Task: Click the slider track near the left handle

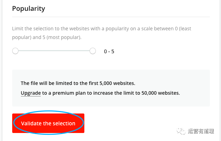Action: (24, 51)
